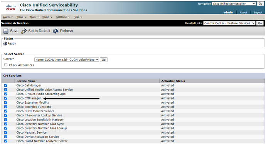Uncheck Cisco DHCP Monitor Service checkbox

6,111
